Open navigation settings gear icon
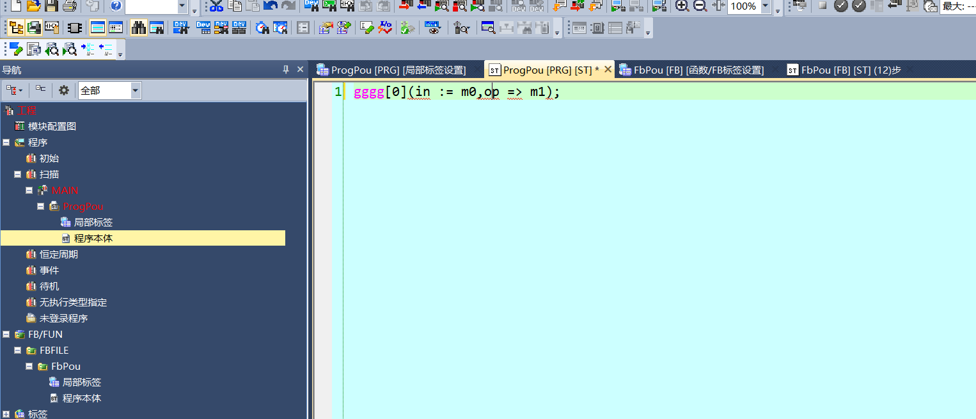 [x=64, y=90]
